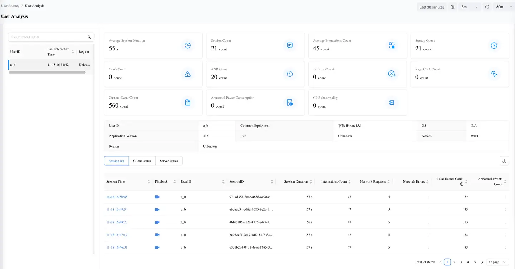
Task: Open the 11-18 16:48:23 session link
Action: pyautogui.click(x=117, y=222)
